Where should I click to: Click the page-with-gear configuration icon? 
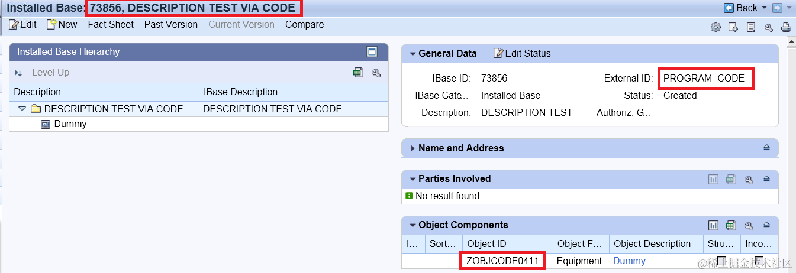click(x=733, y=27)
